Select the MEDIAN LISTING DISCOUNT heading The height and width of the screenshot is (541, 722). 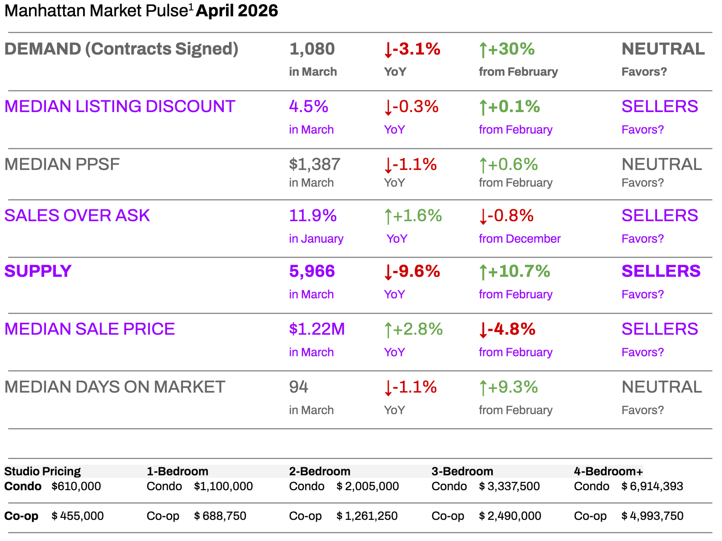[x=120, y=106]
